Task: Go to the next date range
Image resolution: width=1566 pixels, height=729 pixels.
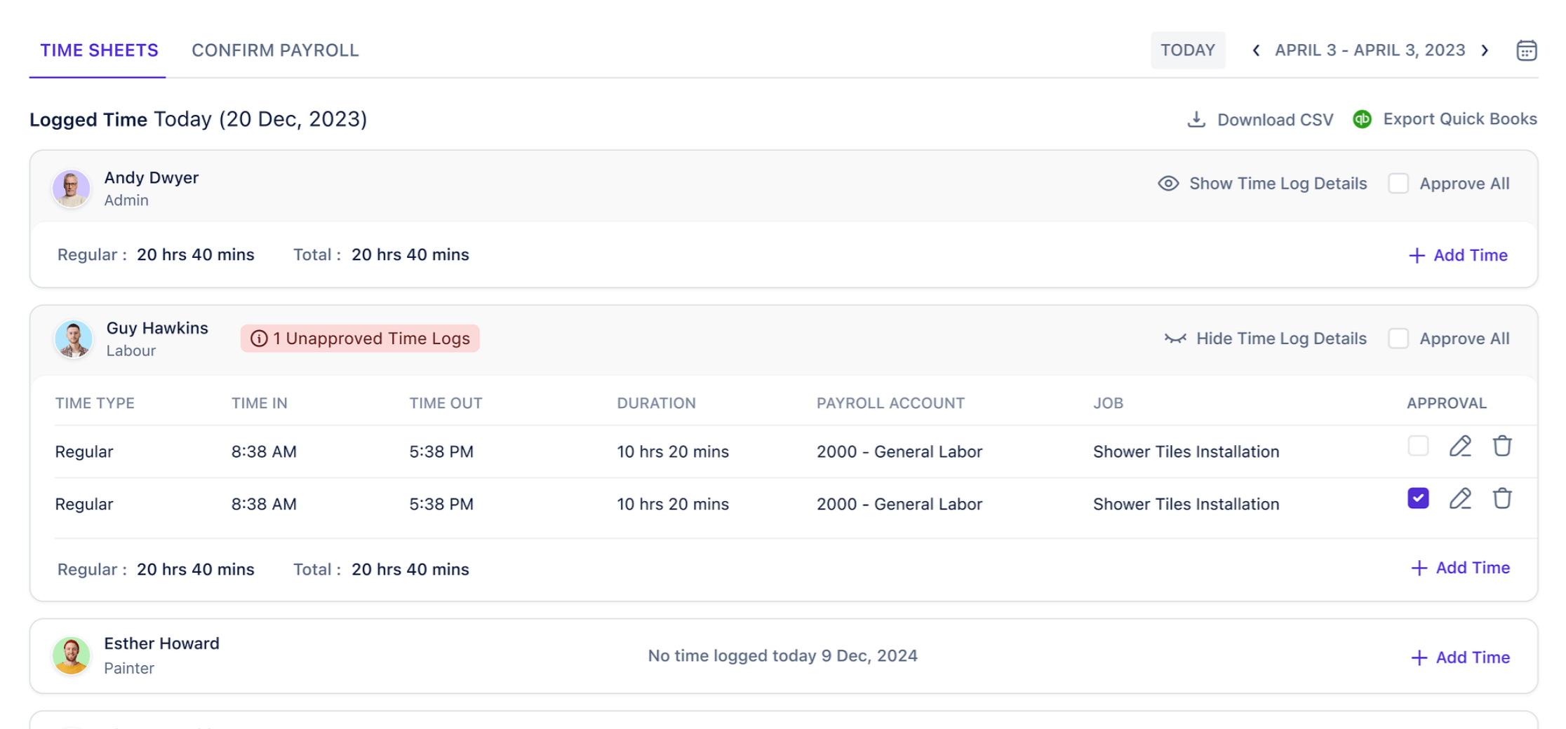Action: 1485,50
